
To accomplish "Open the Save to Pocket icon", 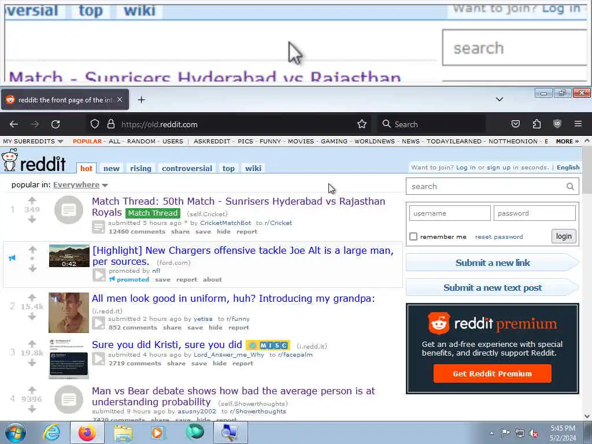I will 515,124.
